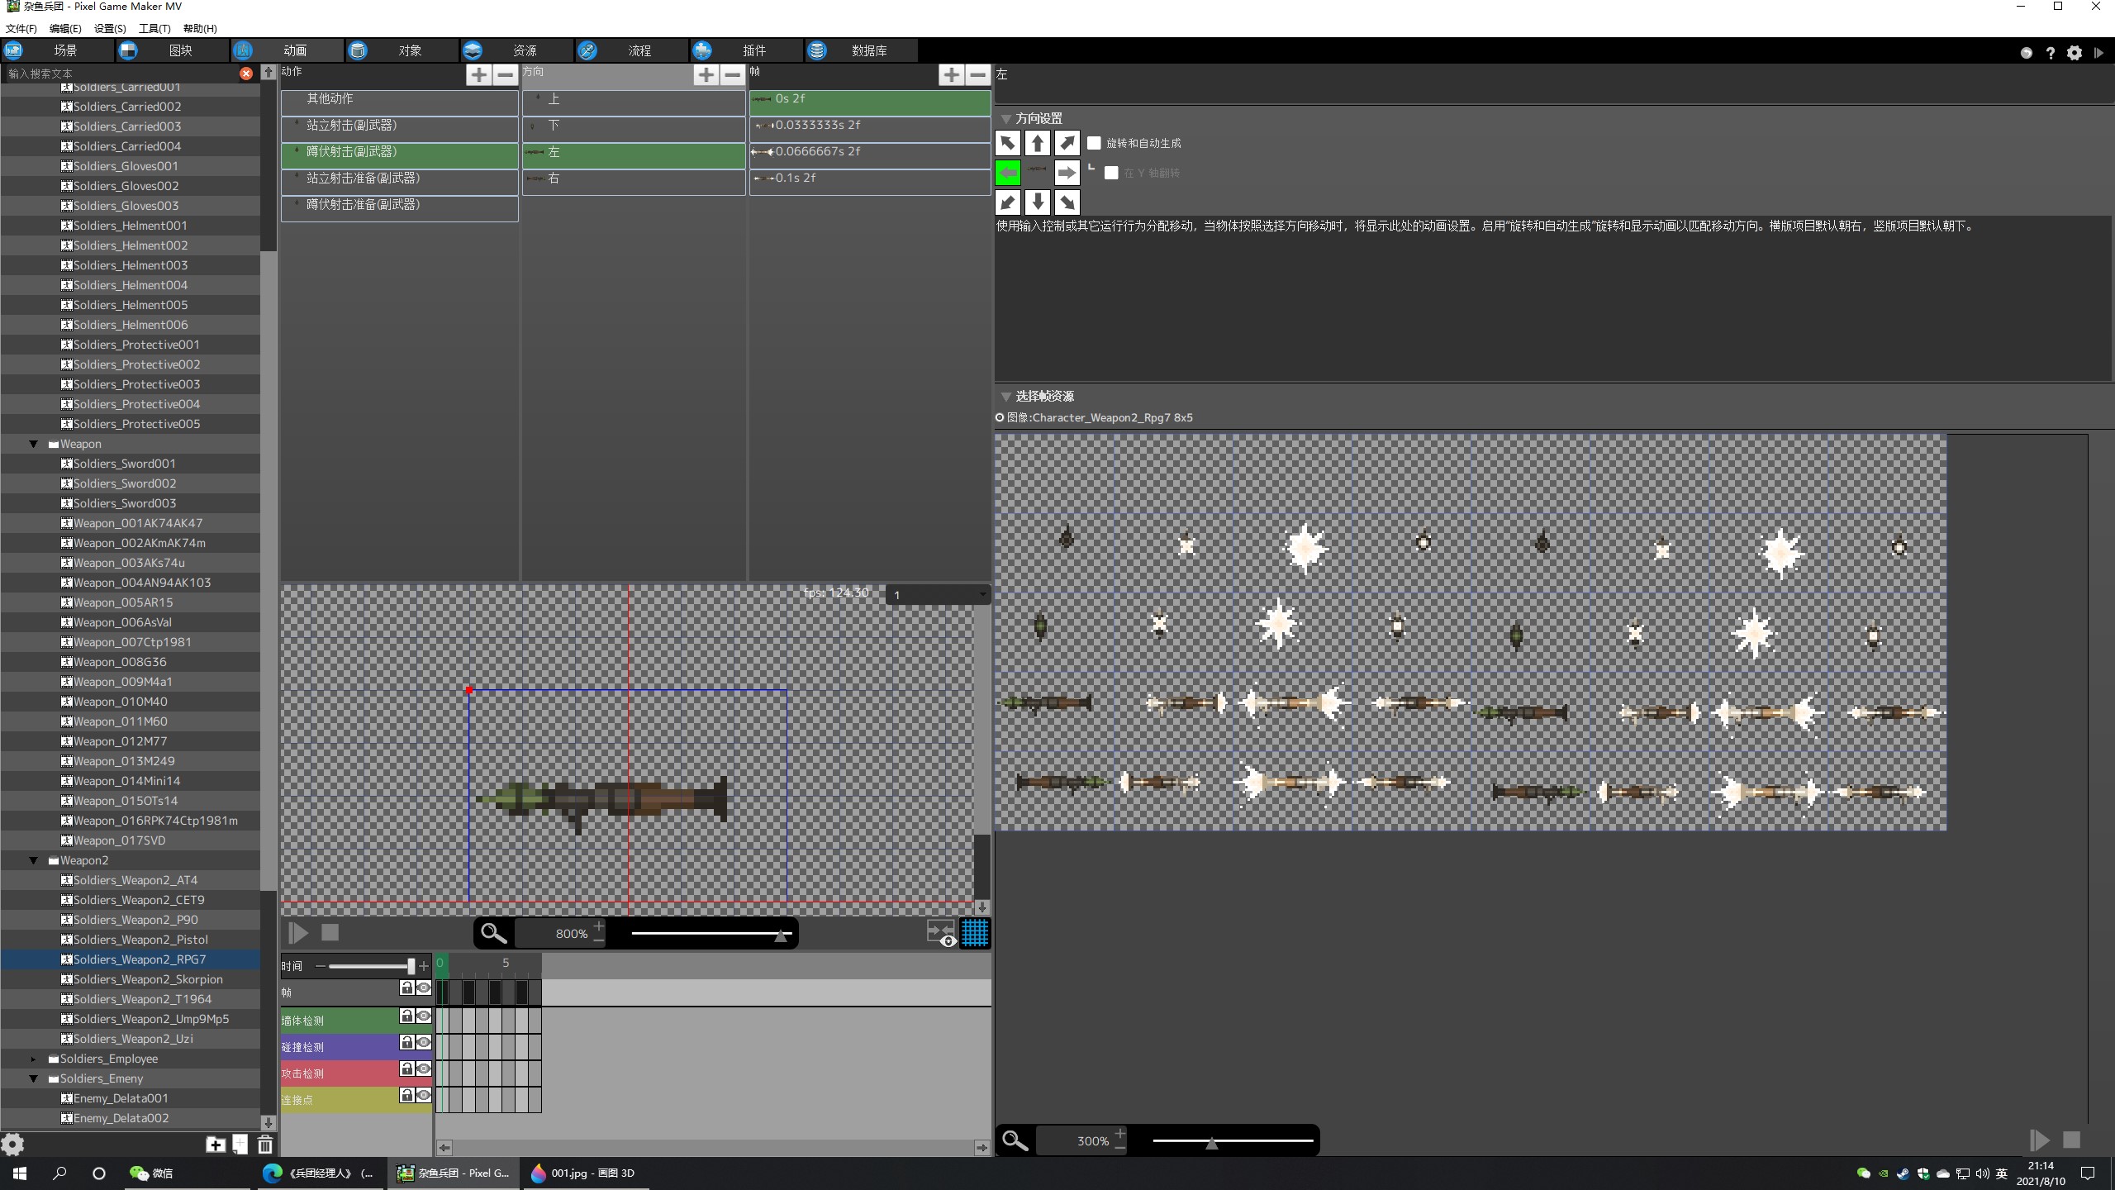Open the 文件(F) menu
Screen dimensions: 2115x1190
tap(21, 28)
